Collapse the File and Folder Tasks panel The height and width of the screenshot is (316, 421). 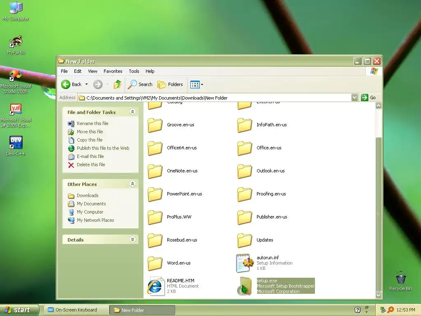pos(132,112)
